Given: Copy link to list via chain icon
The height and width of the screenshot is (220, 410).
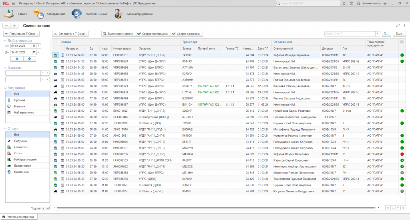Looking at the screenshot, I should 398,25.
